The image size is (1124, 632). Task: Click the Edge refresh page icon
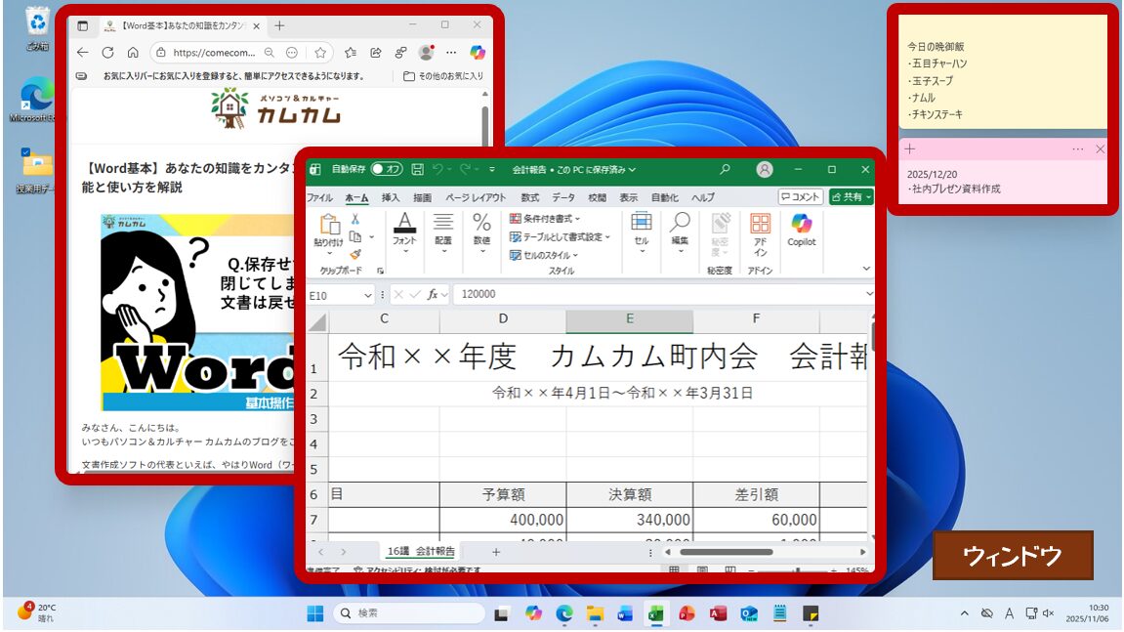107,53
